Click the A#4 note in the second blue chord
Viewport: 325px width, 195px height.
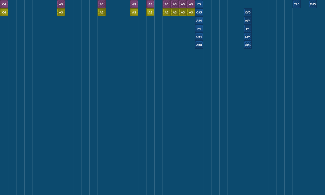point(248,20)
